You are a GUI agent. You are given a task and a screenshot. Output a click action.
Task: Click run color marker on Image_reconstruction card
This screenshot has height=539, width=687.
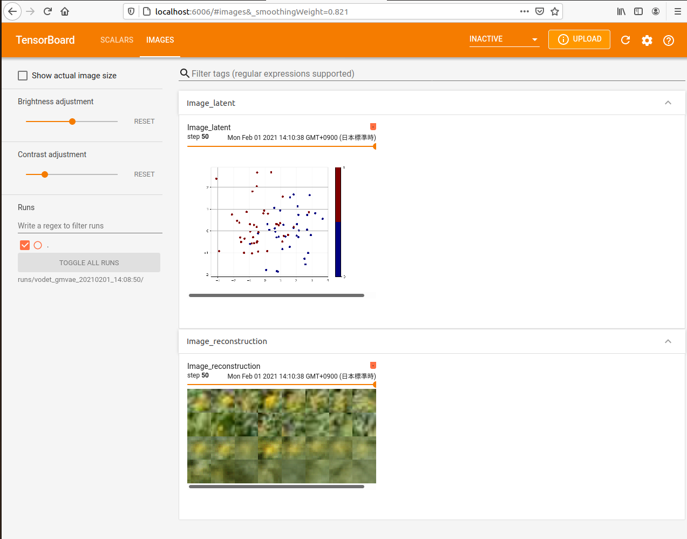[373, 365]
